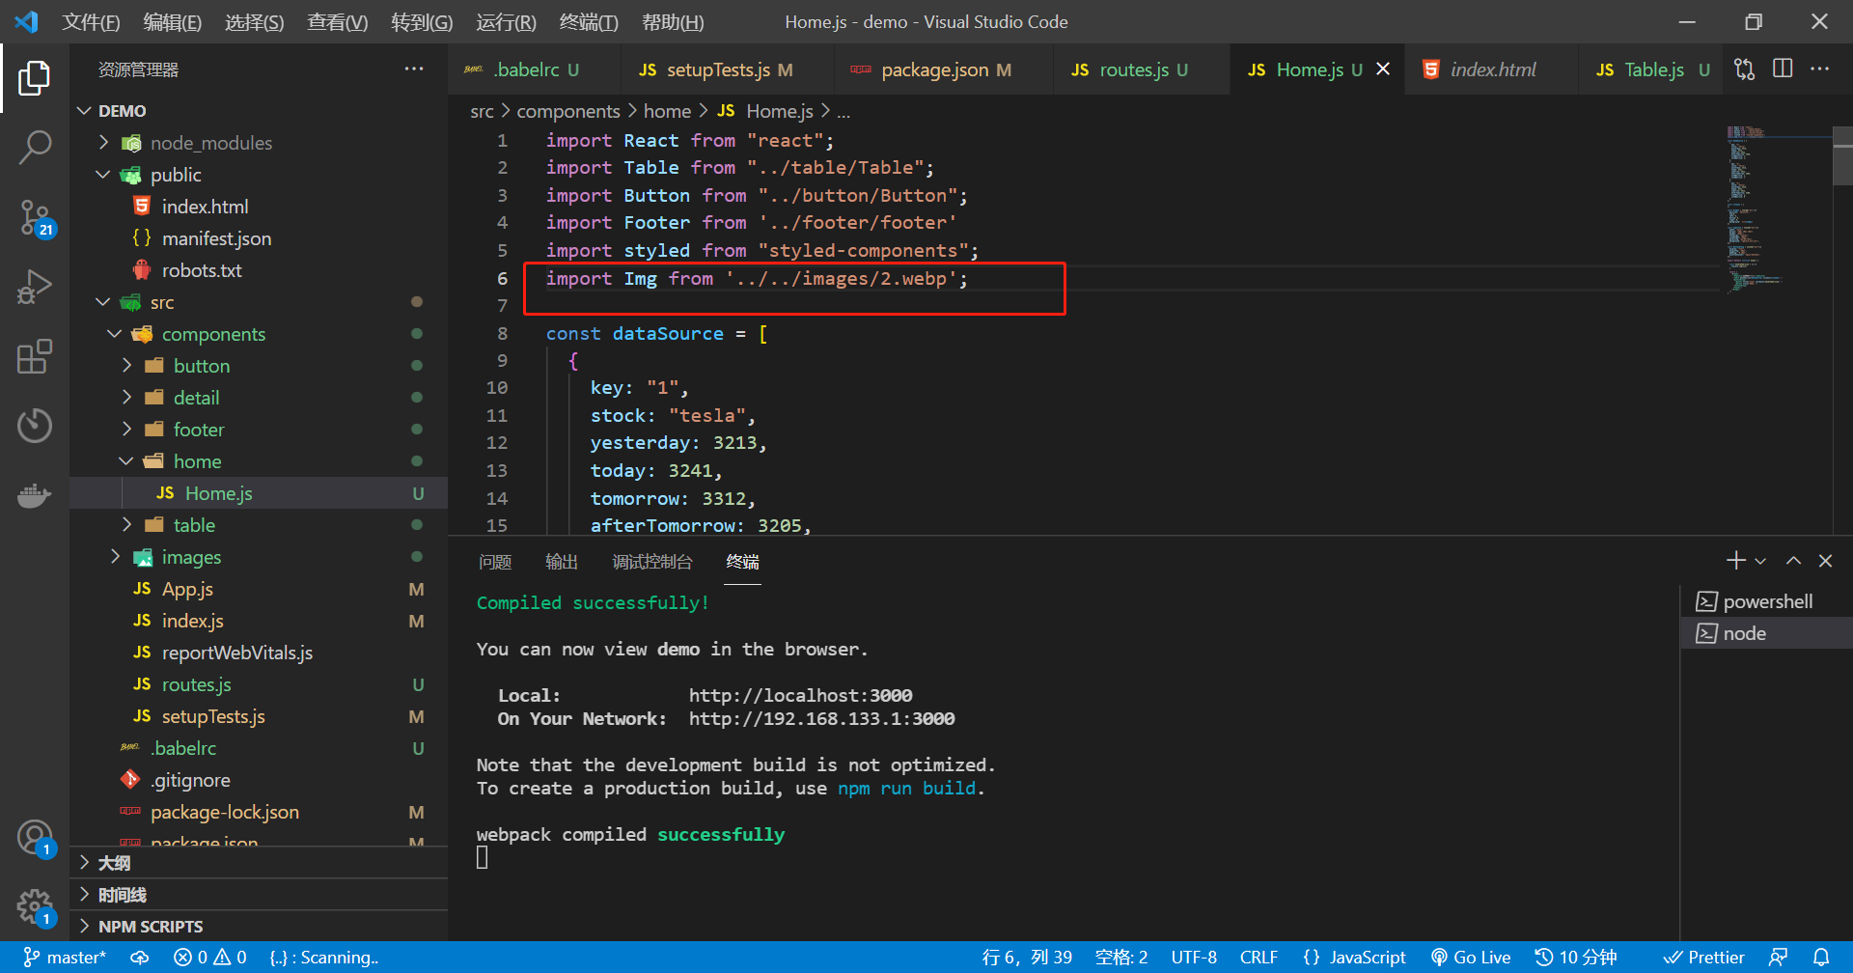This screenshot has width=1853, height=973.
Task: Collapse the components folder
Action: [115, 334]
